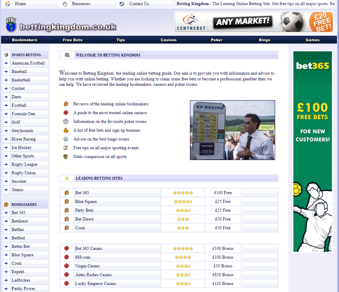This screenshot has width=339, height=292.
Task: Open the Contact Us link
Action: click(x=139, y=4)
